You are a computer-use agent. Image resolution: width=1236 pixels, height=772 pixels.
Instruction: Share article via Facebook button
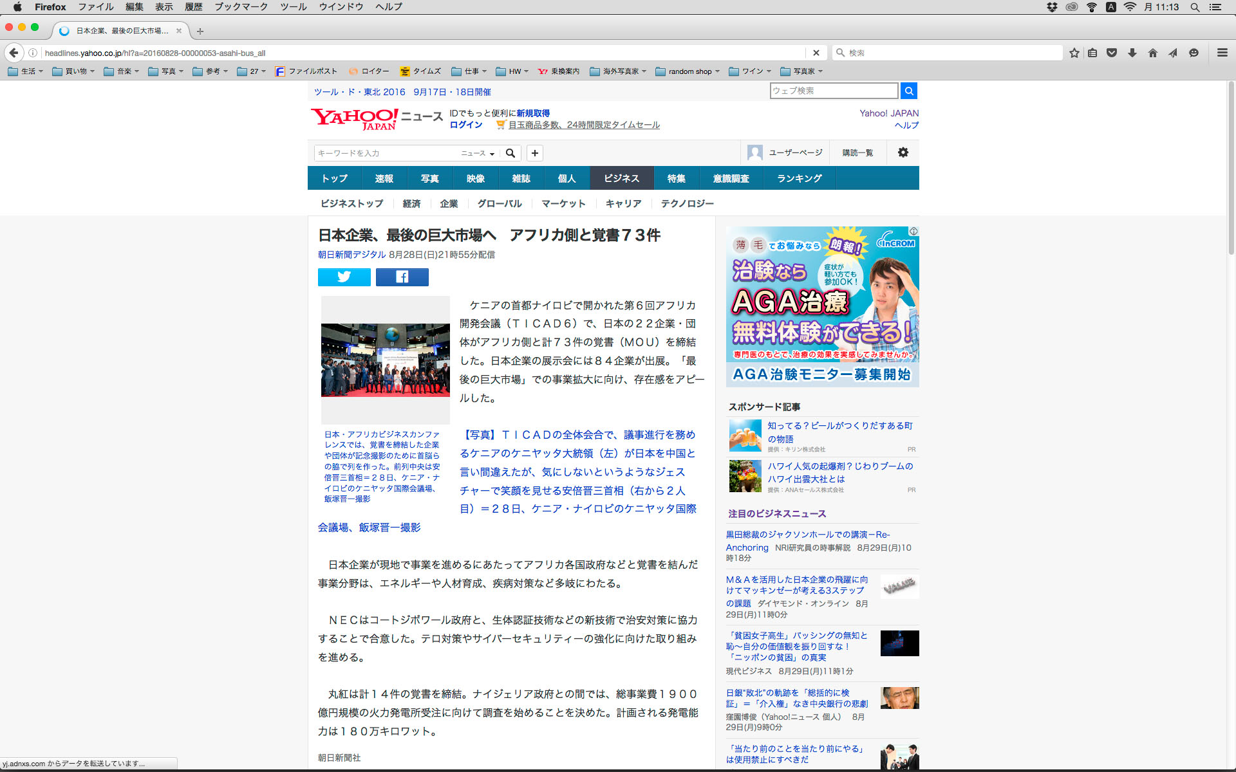point(402,277)
